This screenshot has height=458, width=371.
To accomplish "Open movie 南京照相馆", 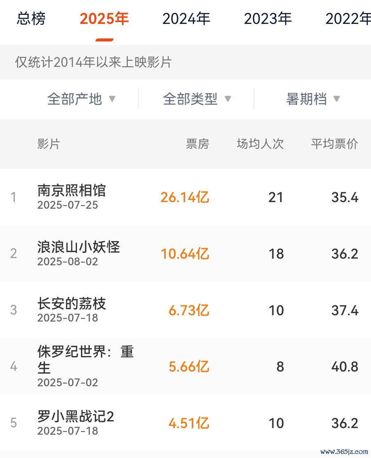I will click(71, 191).
